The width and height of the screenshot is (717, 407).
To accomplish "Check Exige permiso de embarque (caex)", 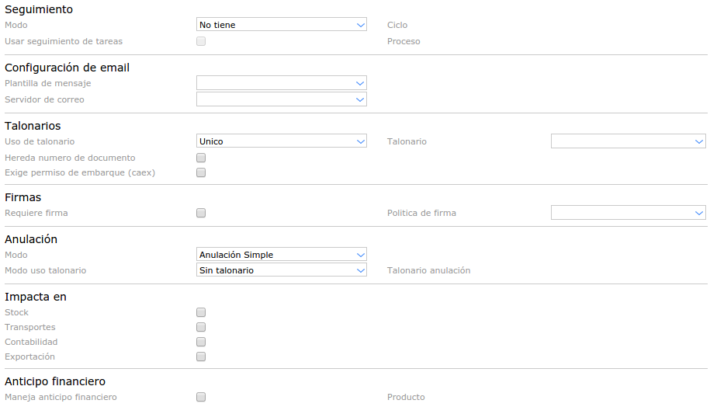I will [x=201, y=172].
